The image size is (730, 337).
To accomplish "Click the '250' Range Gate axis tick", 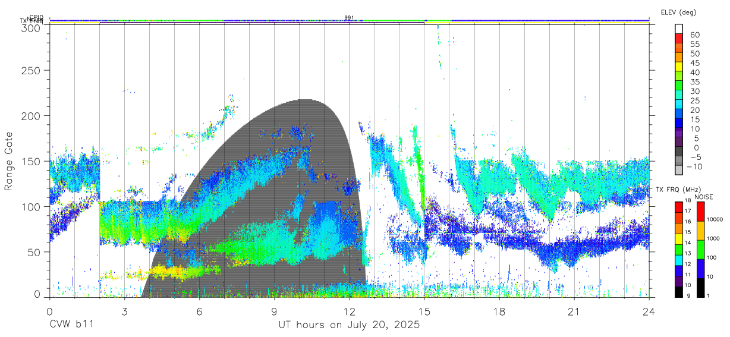I will pos(32,71).
